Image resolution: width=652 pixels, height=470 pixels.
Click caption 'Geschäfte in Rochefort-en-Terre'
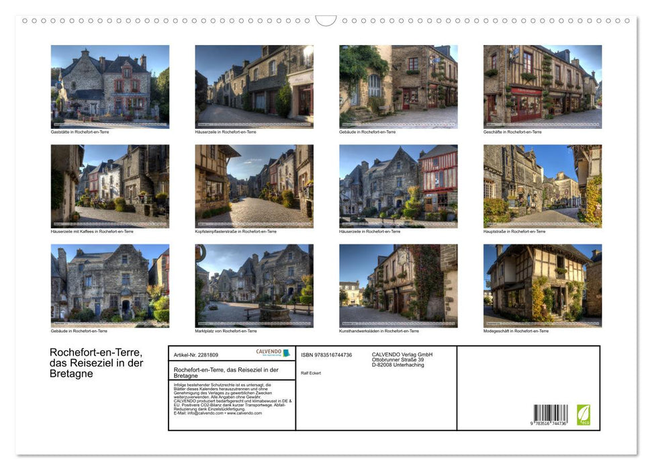click(x=512, y=132)
